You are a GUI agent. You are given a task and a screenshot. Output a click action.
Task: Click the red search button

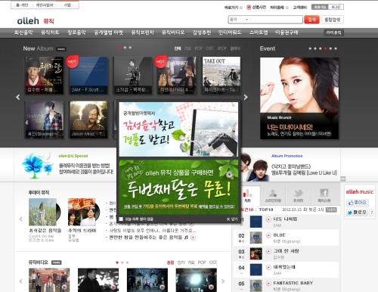[311, 20]
